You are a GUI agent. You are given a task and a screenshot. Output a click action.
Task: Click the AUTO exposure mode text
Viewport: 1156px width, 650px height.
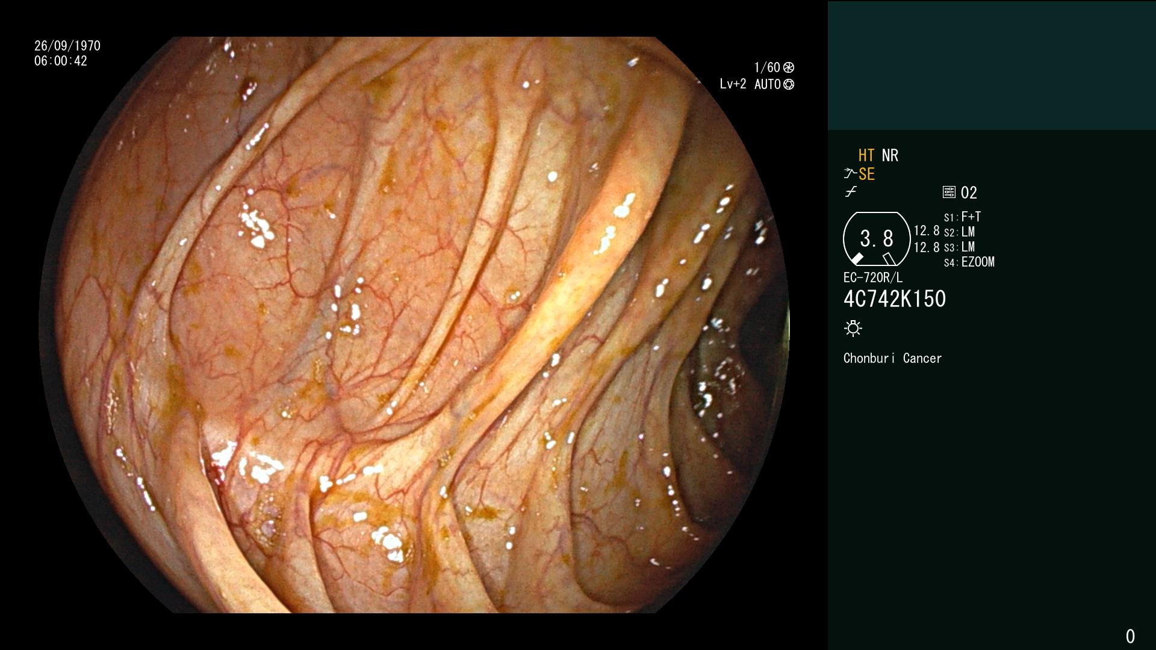pyautogui.click(x=768, y=84)
